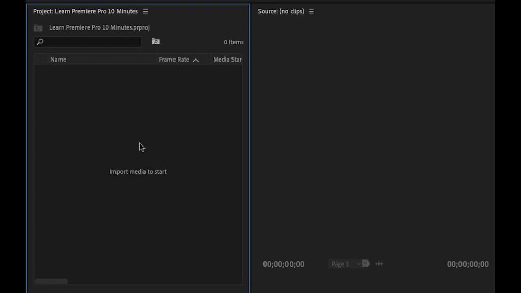Click the project bin icon beside the prproj name
The image size is (521, 293).
pyautogui.click(x=38, y=27)
